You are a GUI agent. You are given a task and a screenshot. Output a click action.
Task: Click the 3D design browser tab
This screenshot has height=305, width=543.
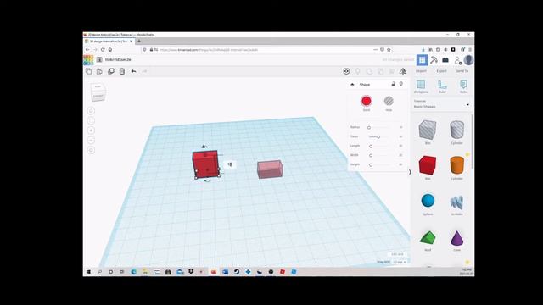pos(109,42)
